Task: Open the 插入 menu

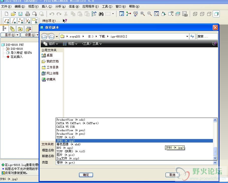Action: point(47,7)
